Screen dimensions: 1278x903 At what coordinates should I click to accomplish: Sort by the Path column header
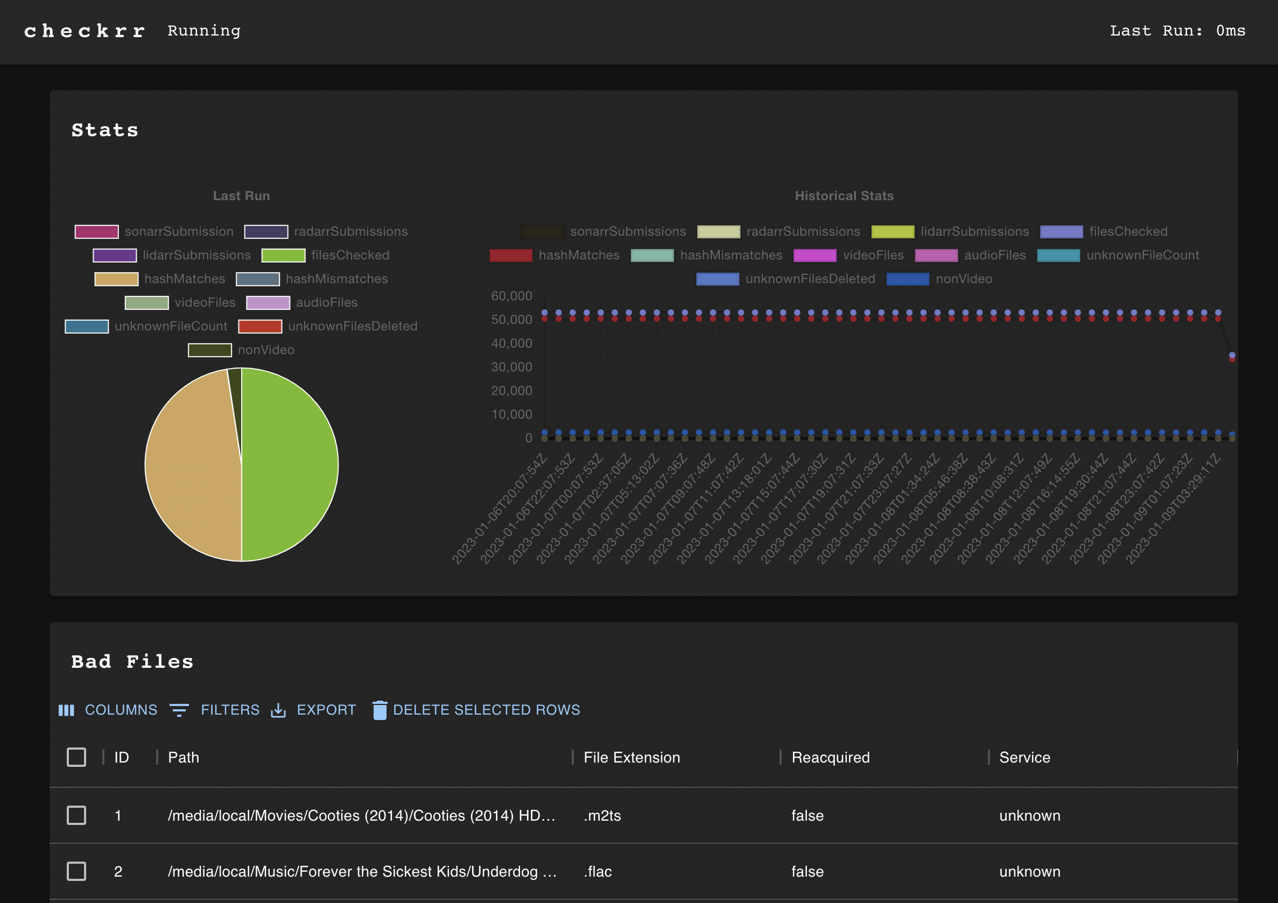coord(184,757)
